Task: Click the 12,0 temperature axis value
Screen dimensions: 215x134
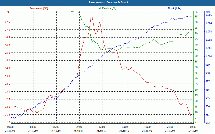Action: pyautogui.click(x=8, y=107)
